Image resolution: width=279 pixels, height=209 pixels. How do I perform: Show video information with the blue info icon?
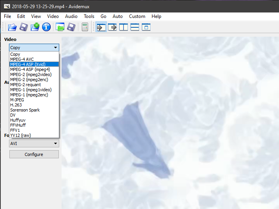coord(46,27)
